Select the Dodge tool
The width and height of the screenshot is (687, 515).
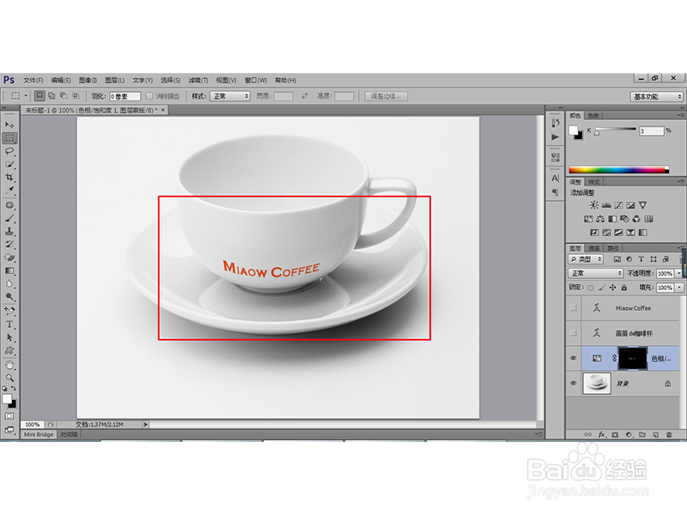click(9, 297)
